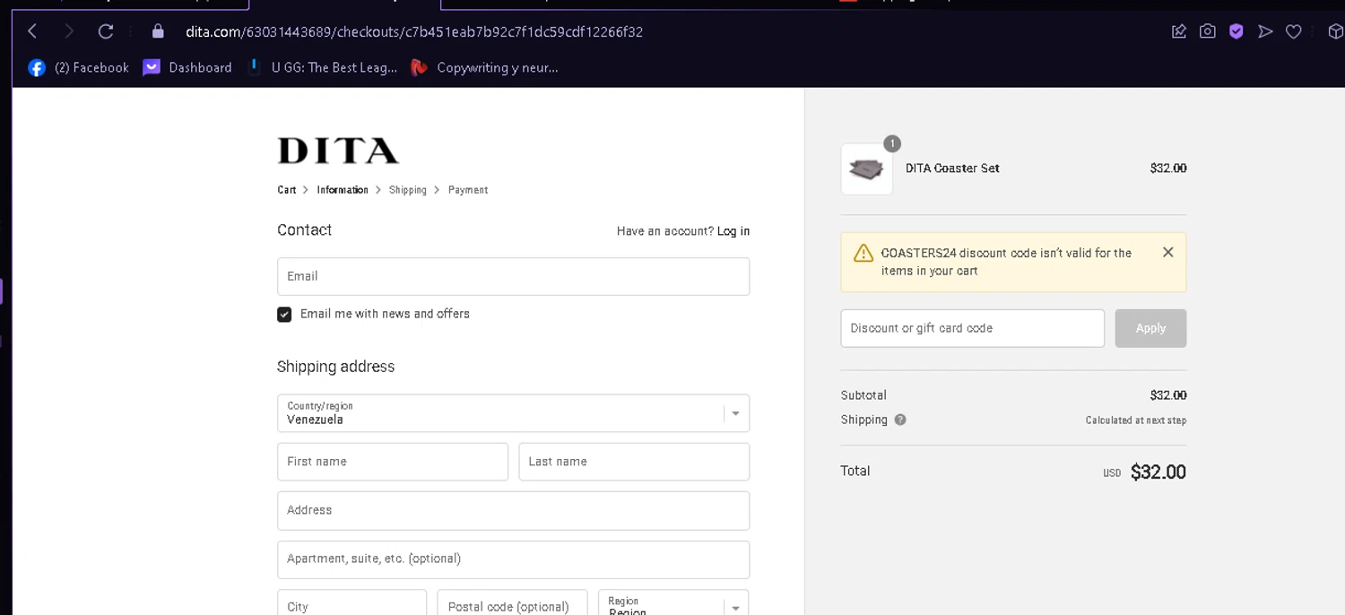
Task: Select the Shipping breadcrumb step
Action: click(x=408, y=190)
